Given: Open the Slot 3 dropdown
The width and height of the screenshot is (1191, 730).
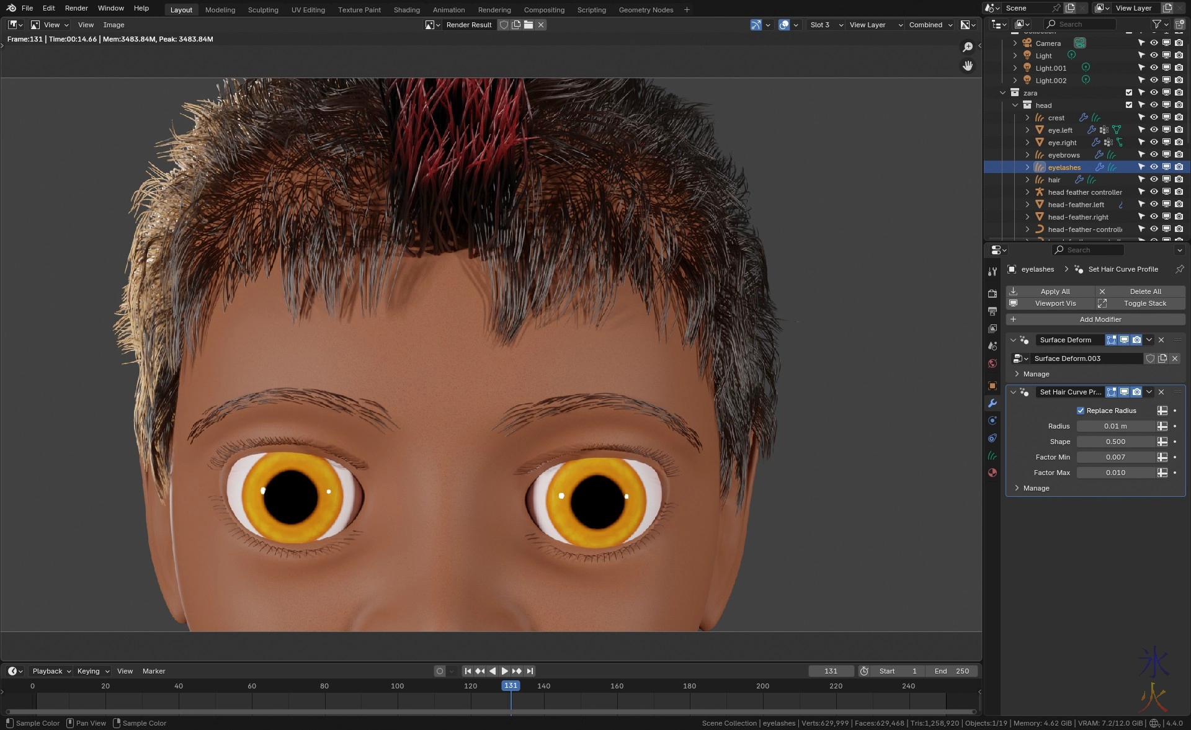Looking at the screenshot, I should tap(826, 25).
